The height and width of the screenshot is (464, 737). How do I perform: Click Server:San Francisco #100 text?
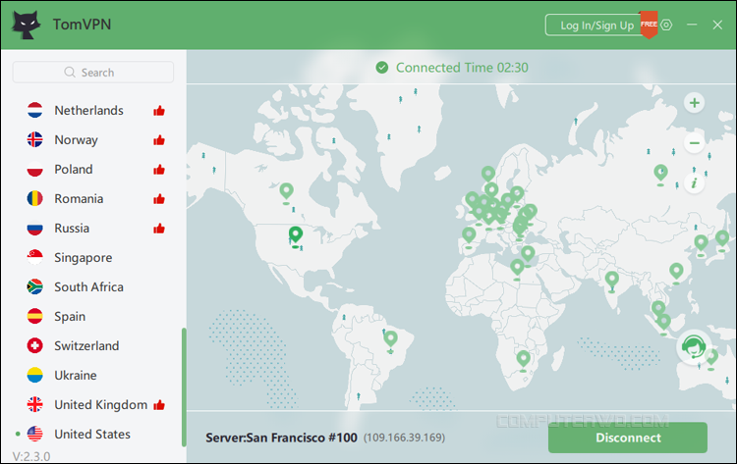(x=281, y=438)
